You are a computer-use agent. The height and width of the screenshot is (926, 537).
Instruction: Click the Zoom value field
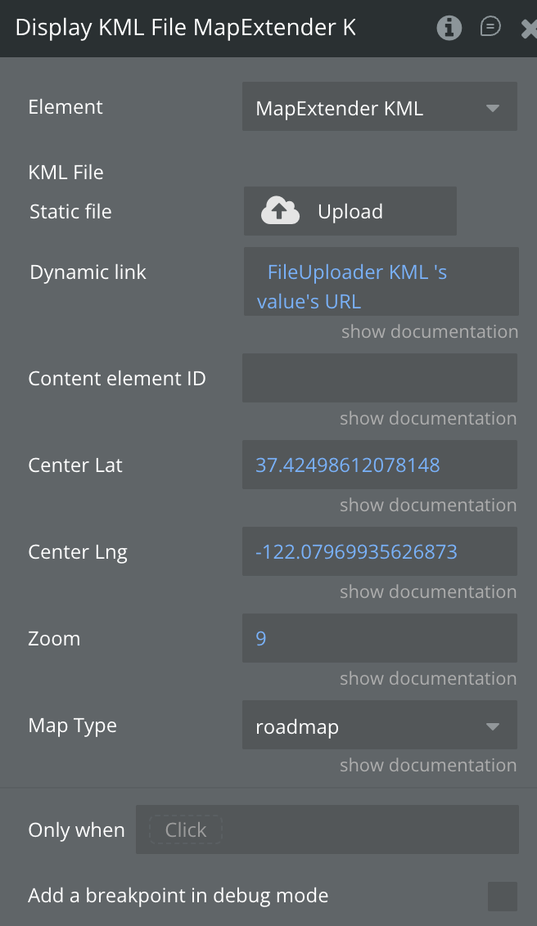click(x=379, y=639)
